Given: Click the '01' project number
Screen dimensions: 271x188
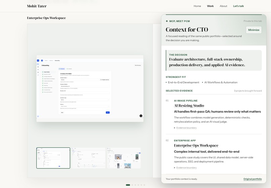Looking at the screenshot, I should pyautogui.click(x=167, y=101).
